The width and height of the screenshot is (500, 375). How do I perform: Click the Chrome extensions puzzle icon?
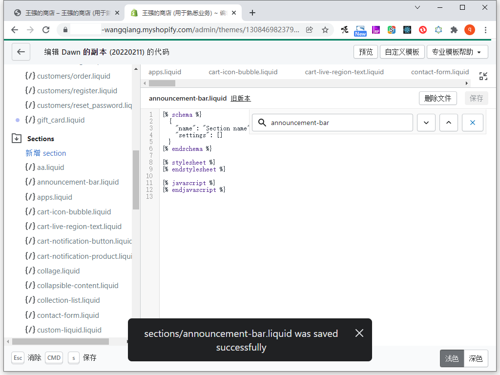[454, 30]
